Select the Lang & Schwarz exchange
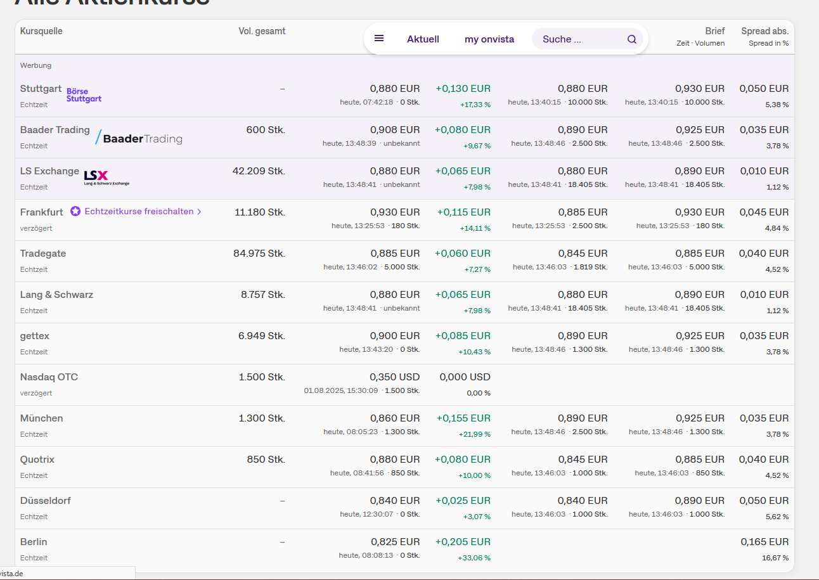819x580 pixels. (56, 295)
